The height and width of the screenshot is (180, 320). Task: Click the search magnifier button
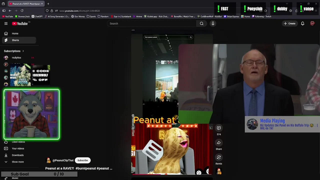tap(201, 23)
